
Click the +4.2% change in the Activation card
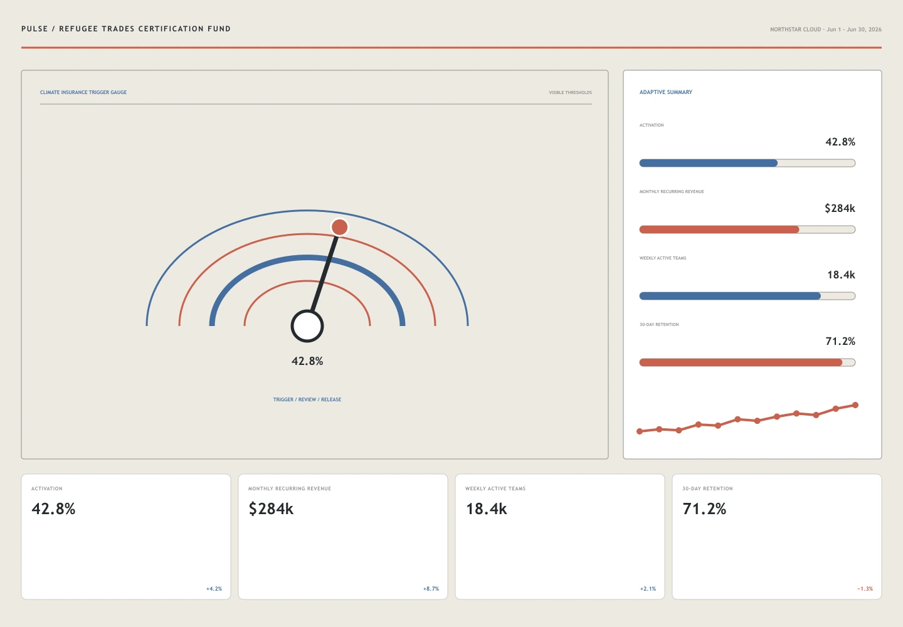click(214, 589)
